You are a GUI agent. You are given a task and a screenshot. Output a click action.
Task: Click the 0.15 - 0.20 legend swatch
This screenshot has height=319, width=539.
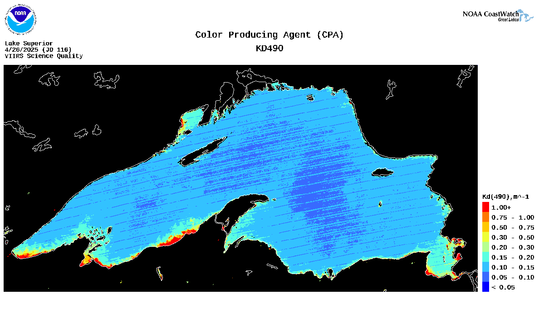tap(485, 257)
